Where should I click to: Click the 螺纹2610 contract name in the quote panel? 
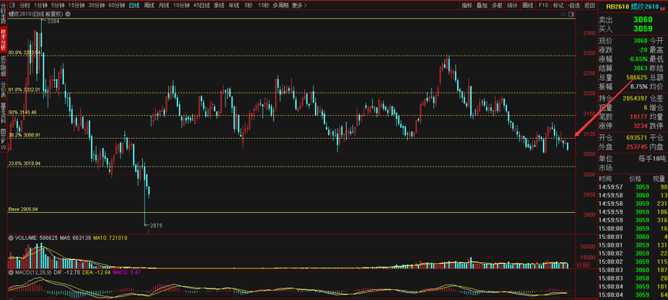tap(645, 7)
